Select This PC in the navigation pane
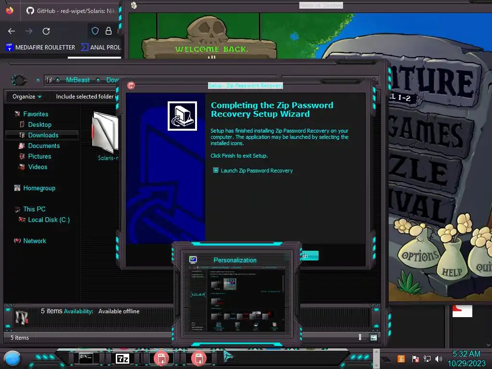Viewport: 492px width, 369px height. pos(35,209)
